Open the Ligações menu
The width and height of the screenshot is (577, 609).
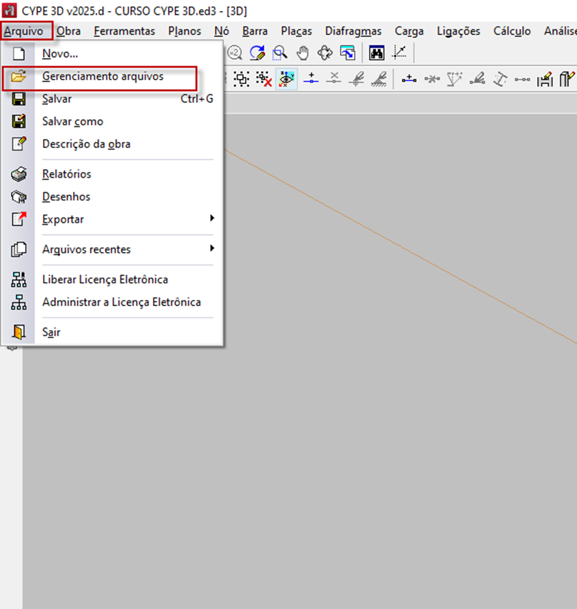(458, 31)
